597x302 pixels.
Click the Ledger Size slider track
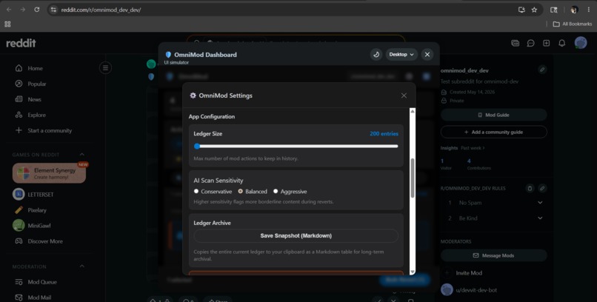click(x=296, y=146)
